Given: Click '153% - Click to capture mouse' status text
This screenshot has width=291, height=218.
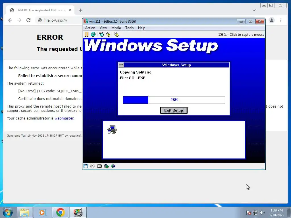Looking at the screenshot, I should pos(241,34).
